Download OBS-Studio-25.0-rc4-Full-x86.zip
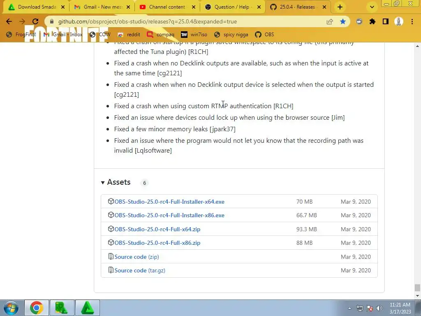 [x=157, y=243]
